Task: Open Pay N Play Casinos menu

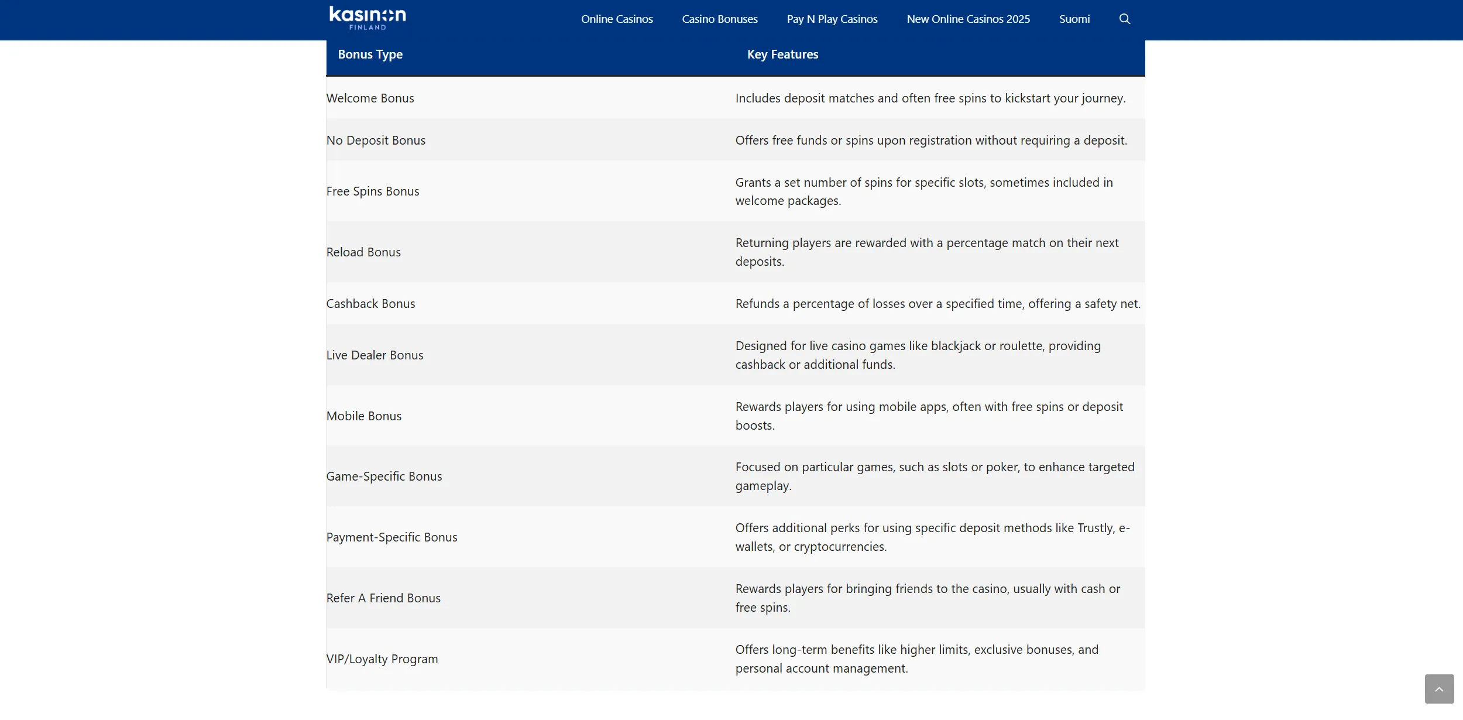Action: pyautogui.click(x=832, y=19)
